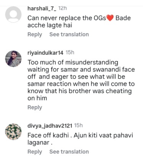Viewport: 143px width, 159px height.
Task: See translation of divya_jadhav2121's comment
Action: pos(69,152)
